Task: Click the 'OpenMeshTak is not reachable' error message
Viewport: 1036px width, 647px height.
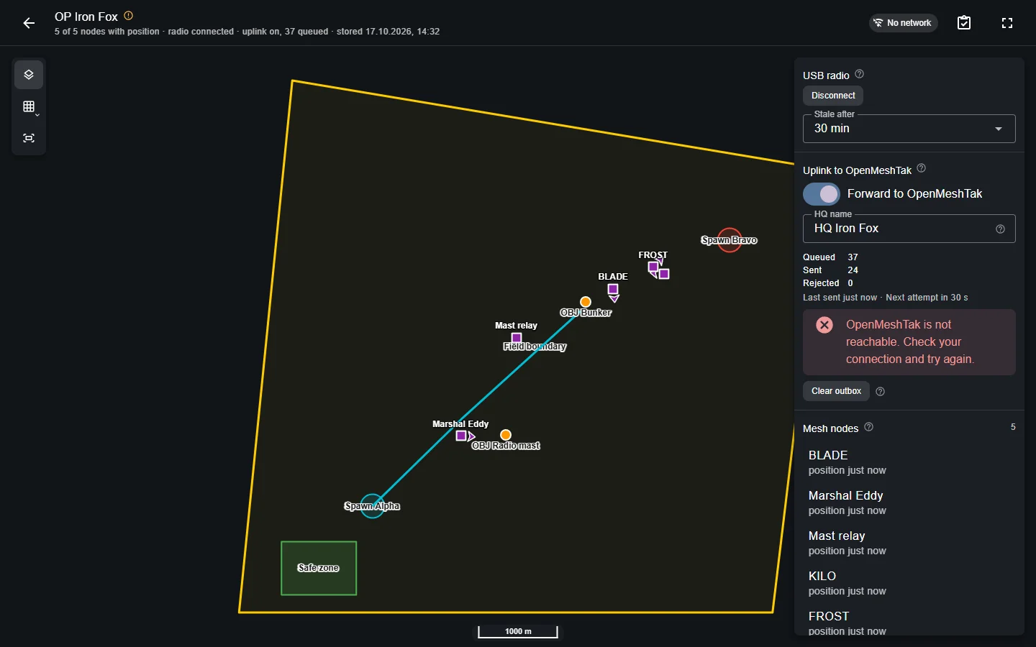Action: point(910,342)
